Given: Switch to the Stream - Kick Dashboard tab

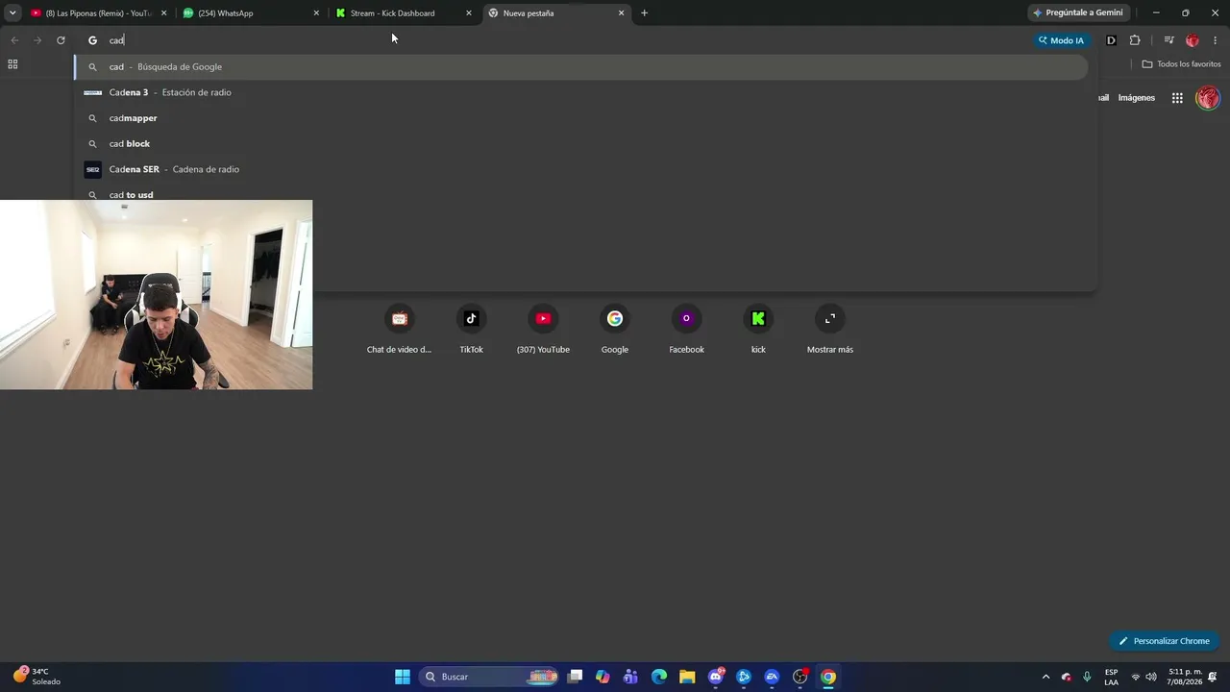Looking at the screenshot, I should coord(402,13).
